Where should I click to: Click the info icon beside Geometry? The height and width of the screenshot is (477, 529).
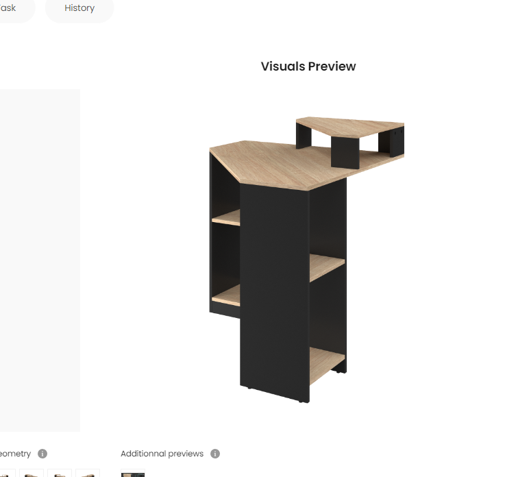coord(42,454)
